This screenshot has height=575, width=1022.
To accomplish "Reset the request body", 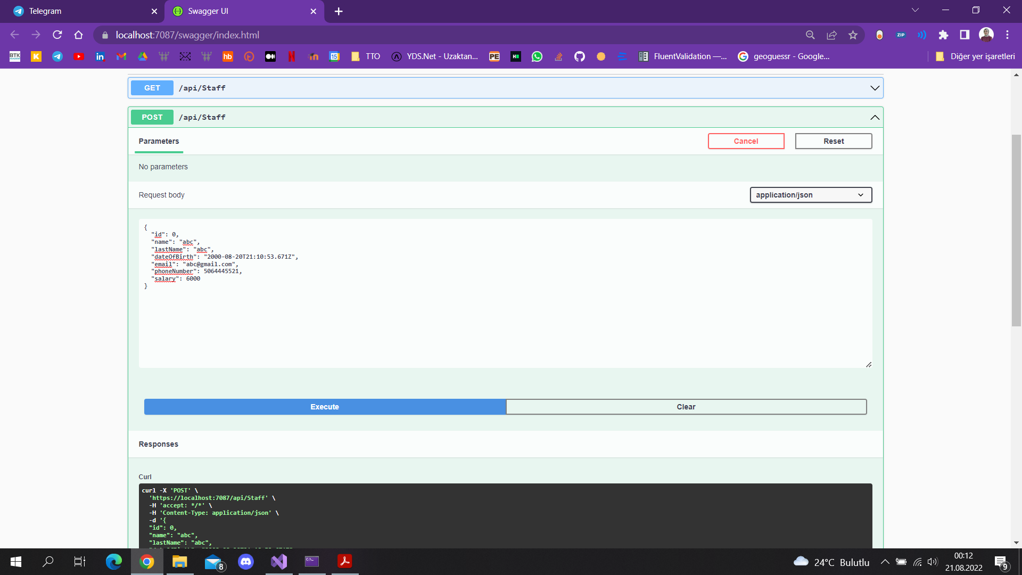I will [834, 141].
